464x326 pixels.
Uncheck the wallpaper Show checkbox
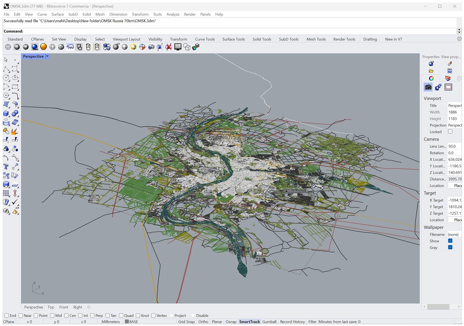tap(450, 241)
